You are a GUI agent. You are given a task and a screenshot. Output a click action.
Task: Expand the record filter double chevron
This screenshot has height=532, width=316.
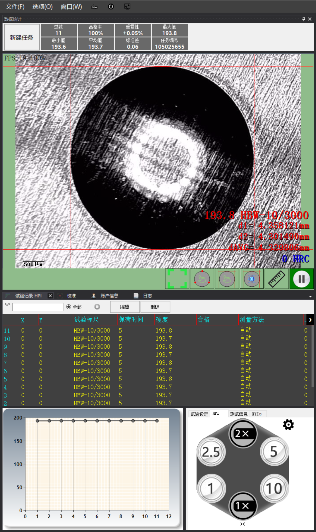click(7, 305)
